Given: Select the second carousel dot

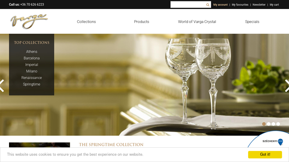Looking at the screenshot, I should (x=269, y=124).
